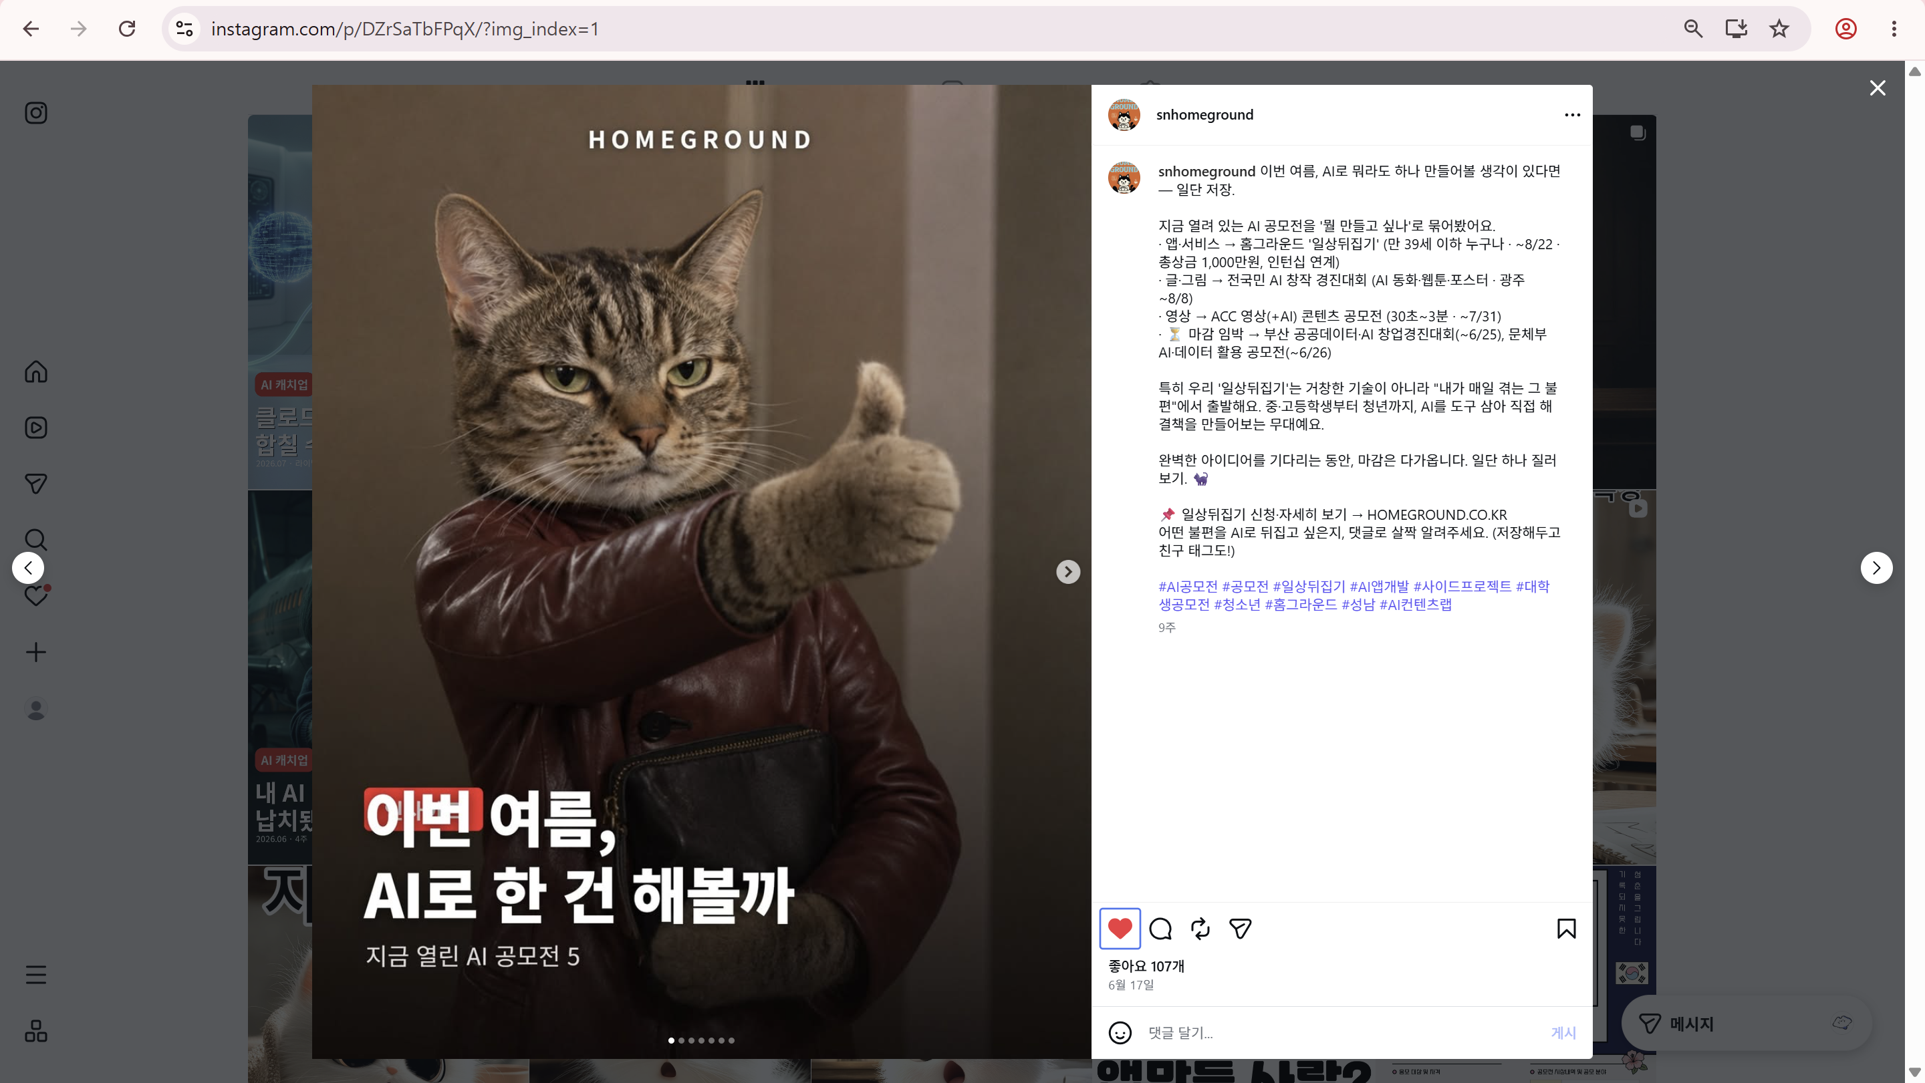Click browser back arrow
Screen dimensions: 1925x1083
tap(31, 29)
